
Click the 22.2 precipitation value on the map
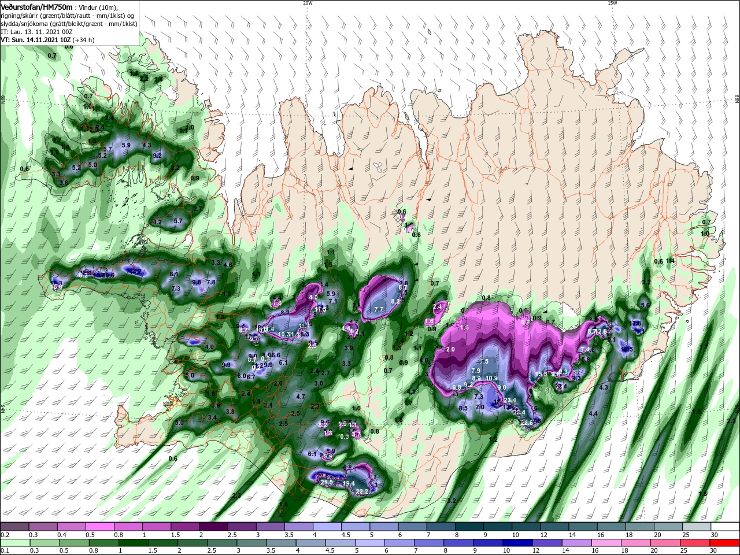(362, 491)
